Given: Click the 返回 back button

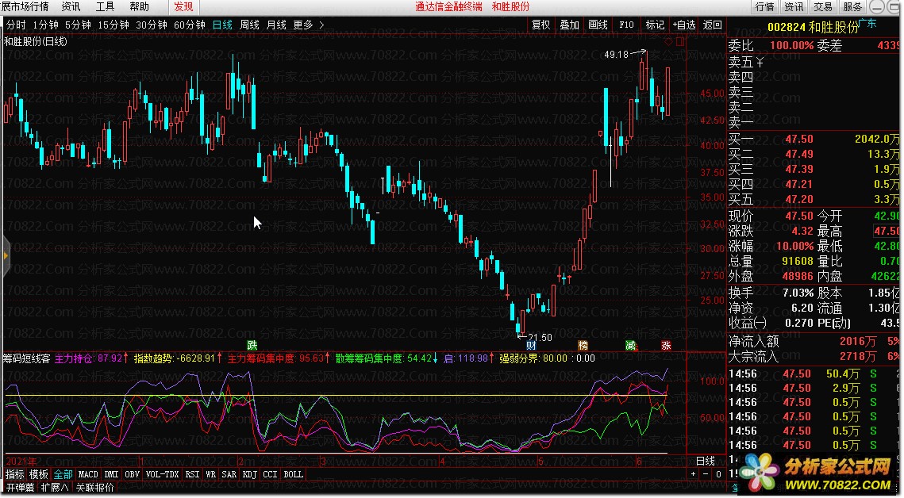Looking at the screenshot, I should [x=712, y=25].
